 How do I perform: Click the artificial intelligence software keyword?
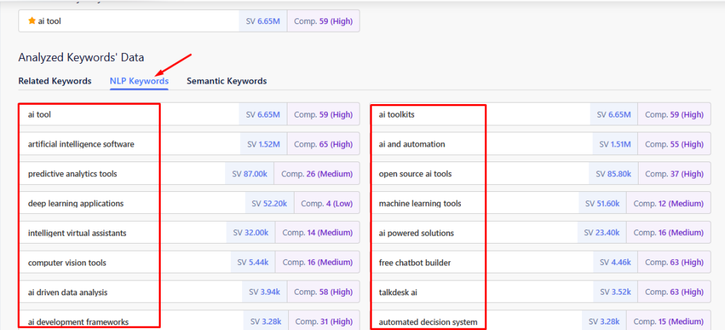(81, 144)
